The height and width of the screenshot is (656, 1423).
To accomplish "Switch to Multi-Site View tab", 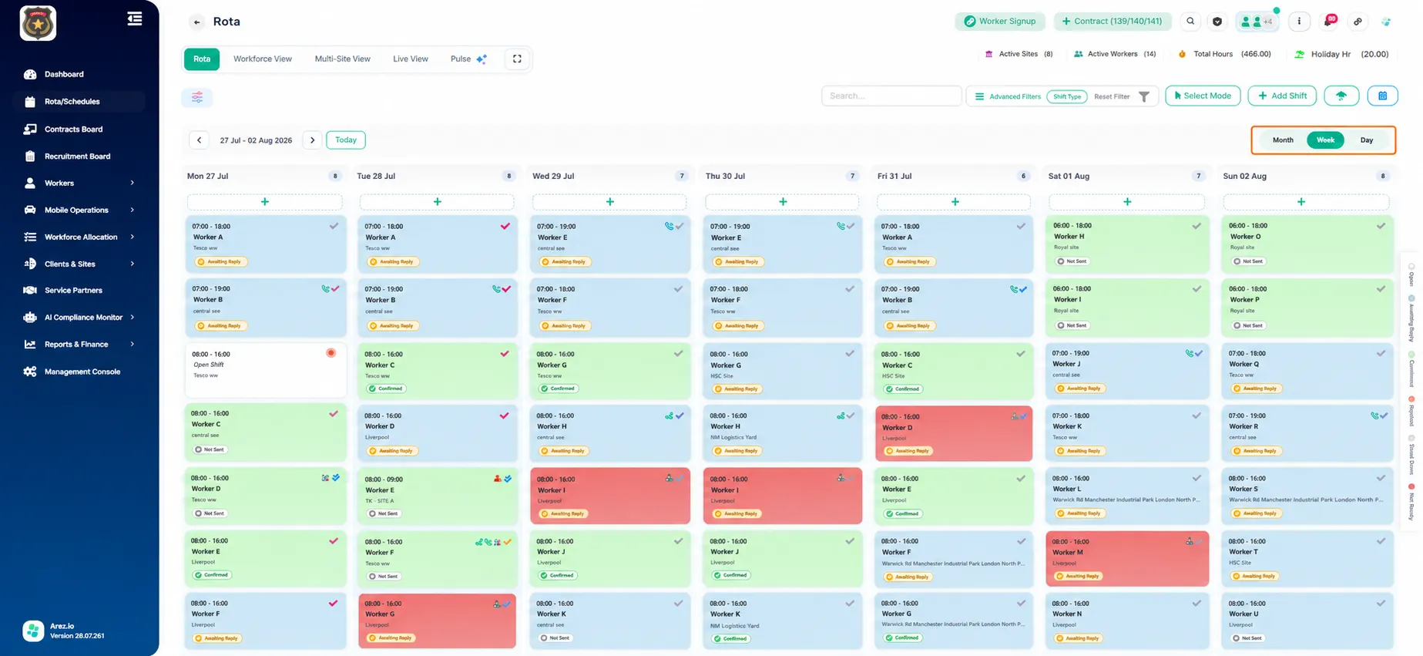I will click(343, 59).
